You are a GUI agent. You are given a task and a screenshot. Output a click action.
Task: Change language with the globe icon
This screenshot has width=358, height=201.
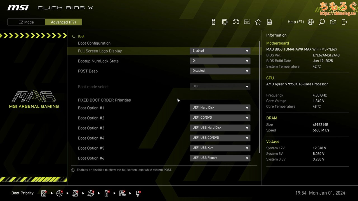(310, 22)
